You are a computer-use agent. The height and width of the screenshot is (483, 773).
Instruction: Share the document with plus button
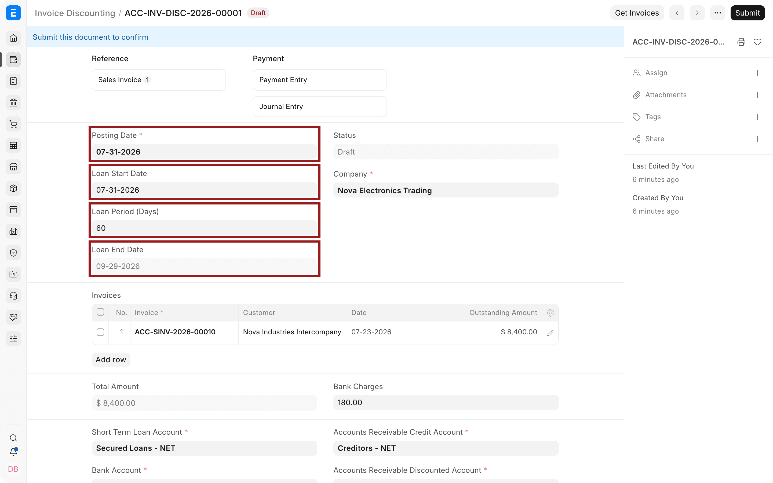pyautogui.click(x=757, y=139)
